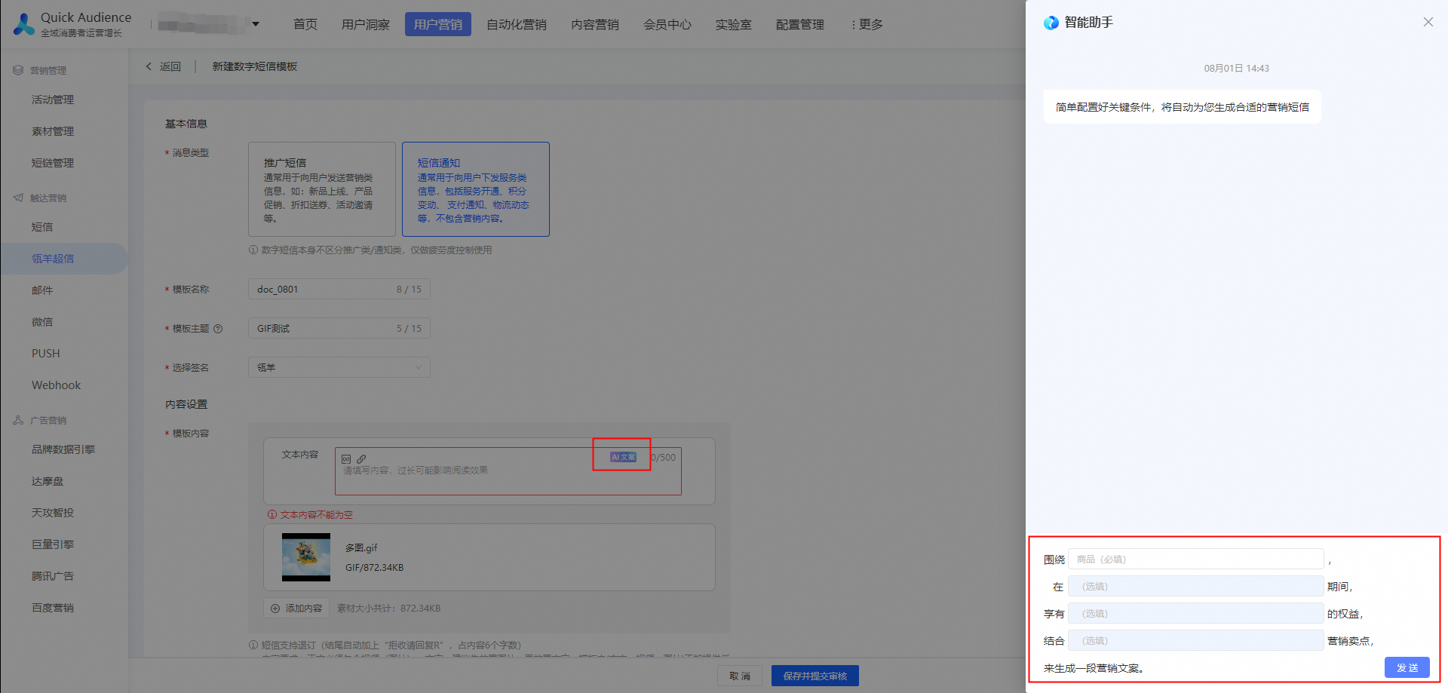Open 巨量引擎 in the sidebar

tap(53, 544)
